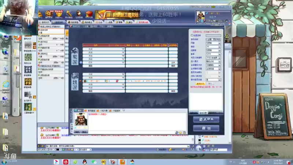Switch to the 赛事 tab
Viewport: 293px width, 165px height.
[119, 22]
